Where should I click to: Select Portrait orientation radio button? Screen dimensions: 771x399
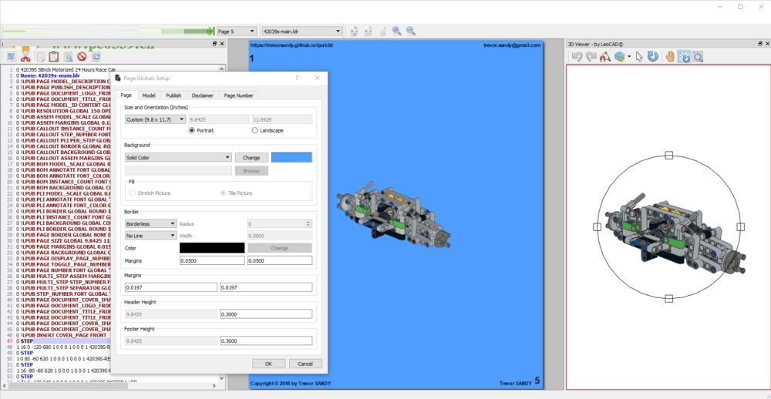point(191,131)
